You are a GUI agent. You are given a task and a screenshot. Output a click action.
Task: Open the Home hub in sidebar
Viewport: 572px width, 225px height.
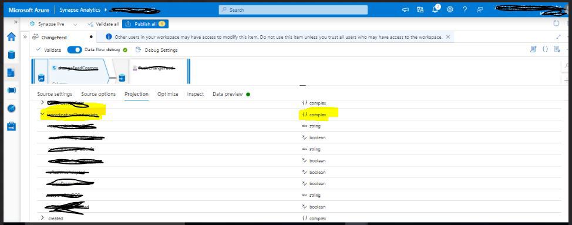coord(11,37)
